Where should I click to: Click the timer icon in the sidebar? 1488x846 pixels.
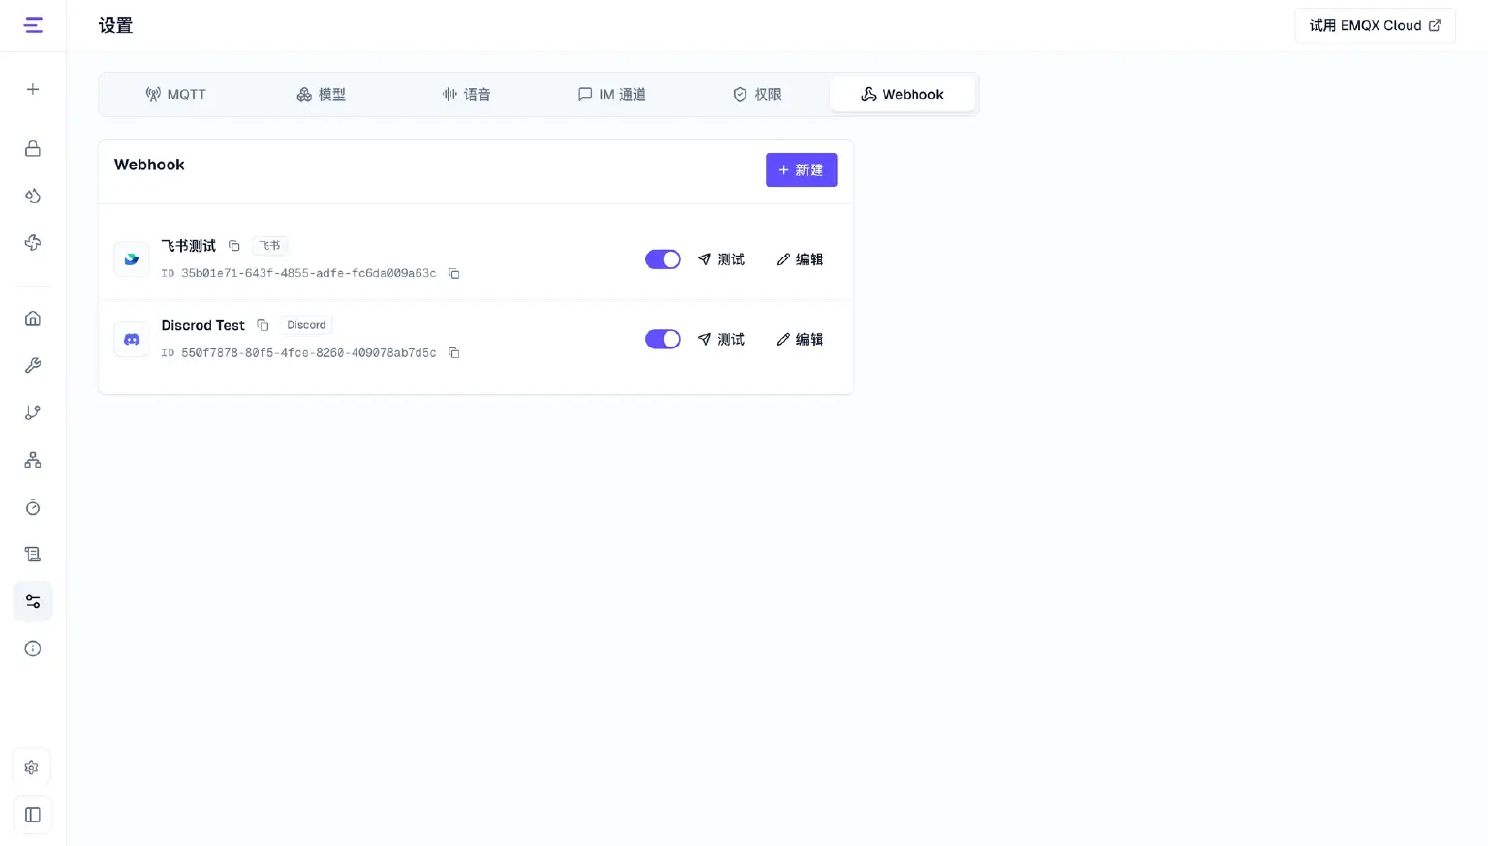33,507
